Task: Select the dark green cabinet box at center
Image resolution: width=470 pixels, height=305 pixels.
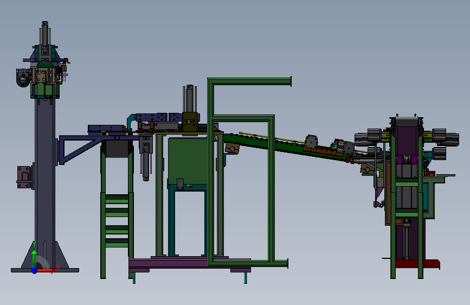Action: 188,161
